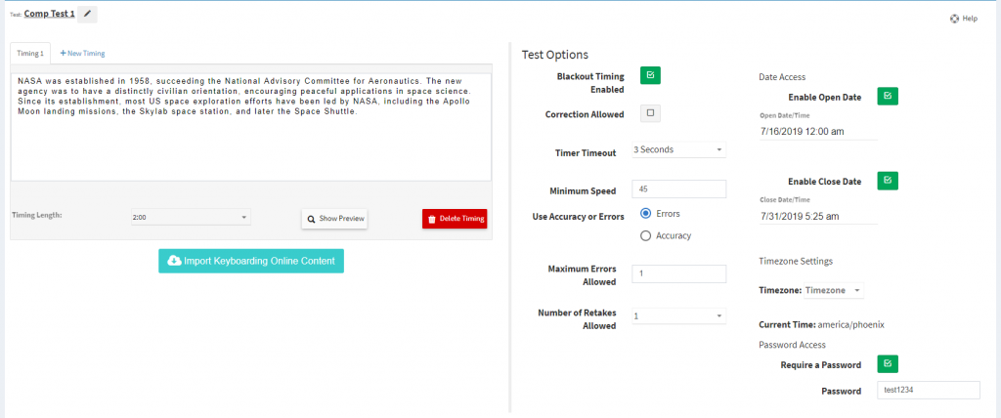Click the Password field showing test1234

(x=928, y=390)
